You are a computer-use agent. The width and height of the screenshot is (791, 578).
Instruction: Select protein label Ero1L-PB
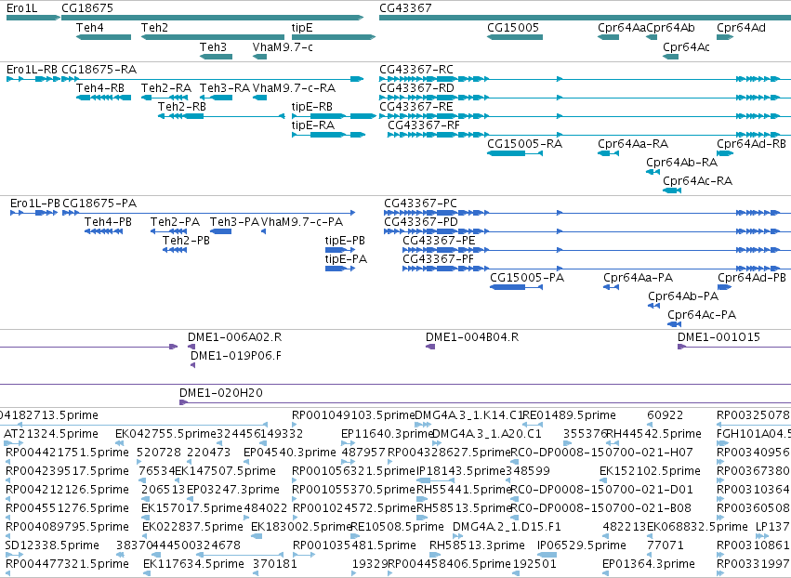(34, 204)
